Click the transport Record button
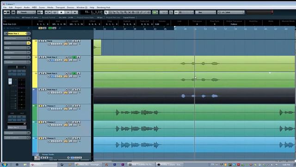The image size is (296, 167). coord(75,13)
